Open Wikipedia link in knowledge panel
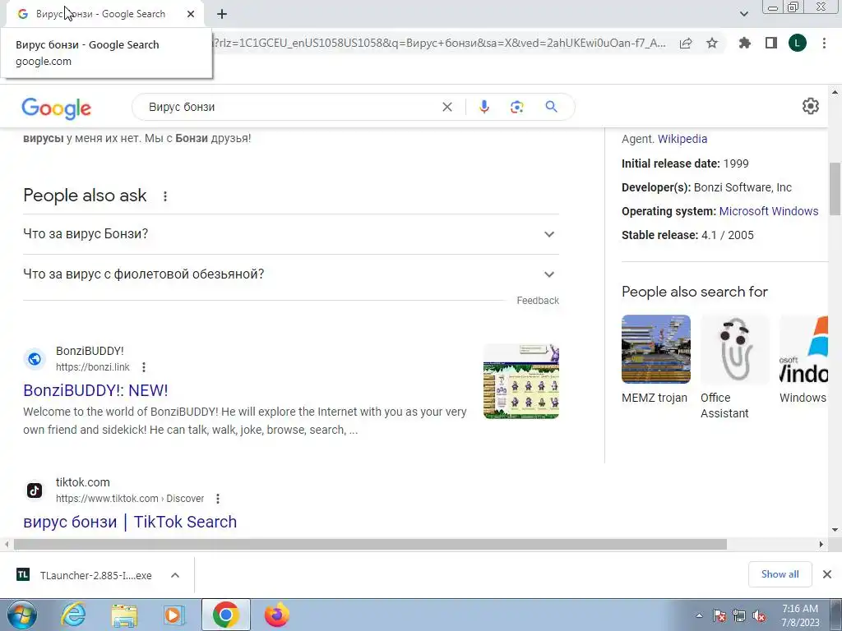Viewport: 842px width, 631px height. (x=682, y=139)
